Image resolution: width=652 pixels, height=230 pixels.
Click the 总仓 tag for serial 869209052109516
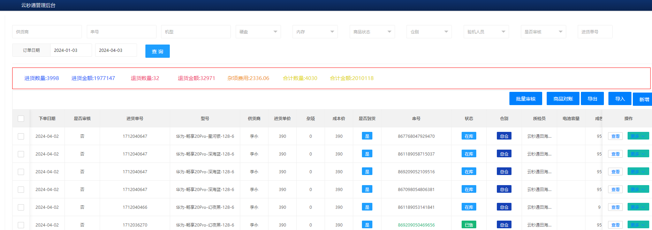504,172
